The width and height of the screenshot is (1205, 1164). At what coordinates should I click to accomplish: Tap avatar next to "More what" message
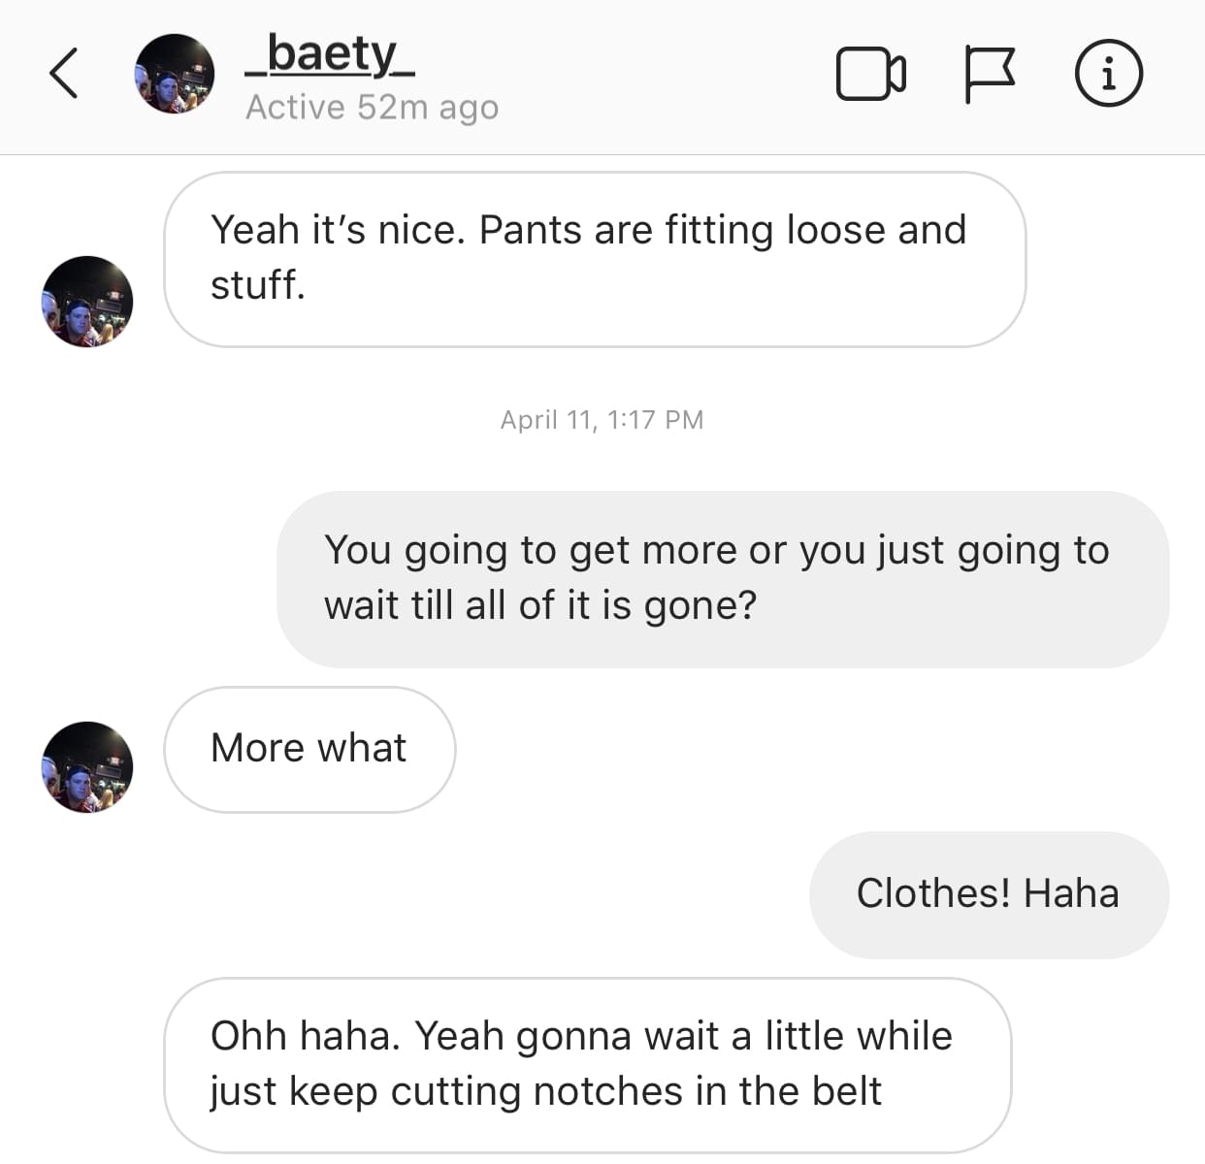coord(87,767)
